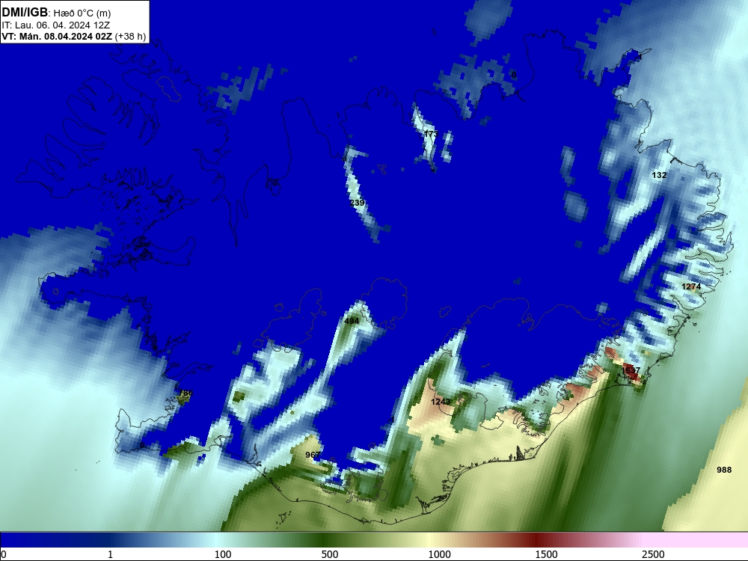Click the map value 239
Viewport: 748px width, 561px height.
(x=357, y=203)
